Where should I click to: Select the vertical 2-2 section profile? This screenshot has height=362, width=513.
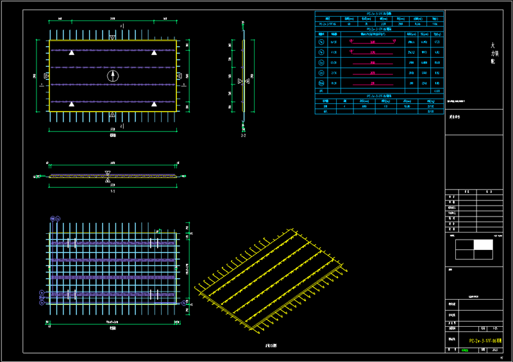click(x=244, y=76)
